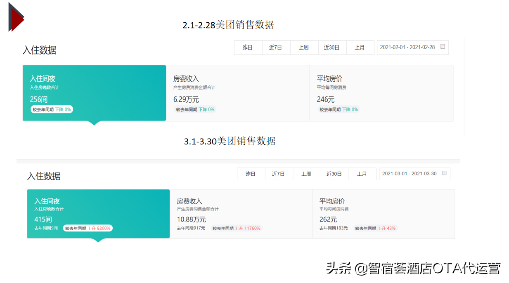This screenshot has height=283, width=509.
Task: Open date range 2021-03-01 - 2021-03-30 field
Action: click(x=410, y=174)
